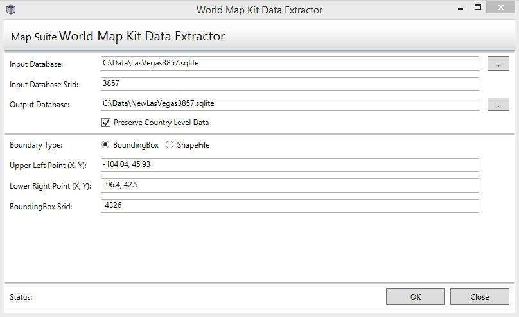Close window with the title bar X
The image size is (519, 317).
pyautogui.click(x=500, y=7)
